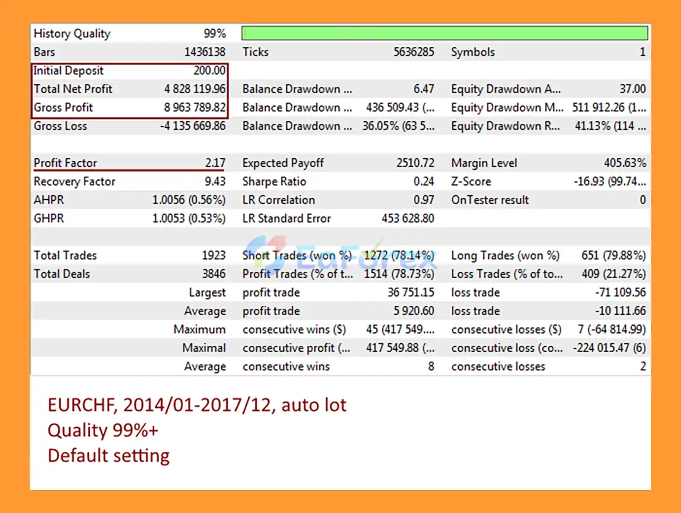Click the OnTester result label
Screen dimensions: 681x513
490,200
